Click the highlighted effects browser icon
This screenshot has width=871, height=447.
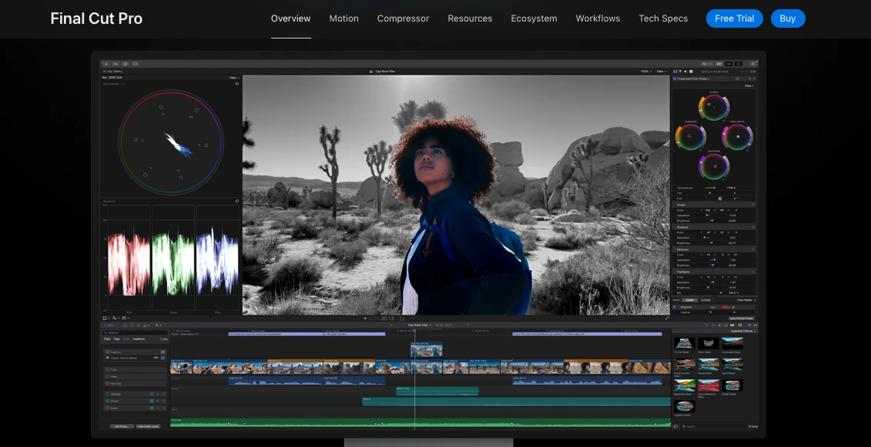(749, 325)
